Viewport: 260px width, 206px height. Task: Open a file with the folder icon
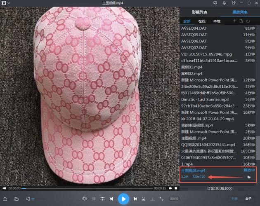point(17,199)
